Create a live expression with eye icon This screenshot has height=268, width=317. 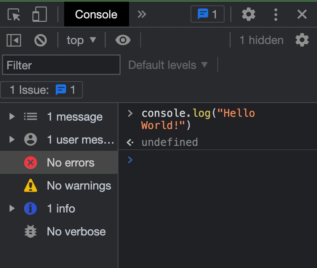(123, 40)
